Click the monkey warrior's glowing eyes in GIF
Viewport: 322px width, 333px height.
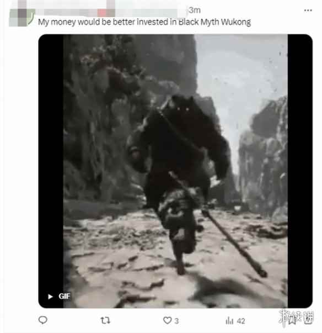point(183,109)
